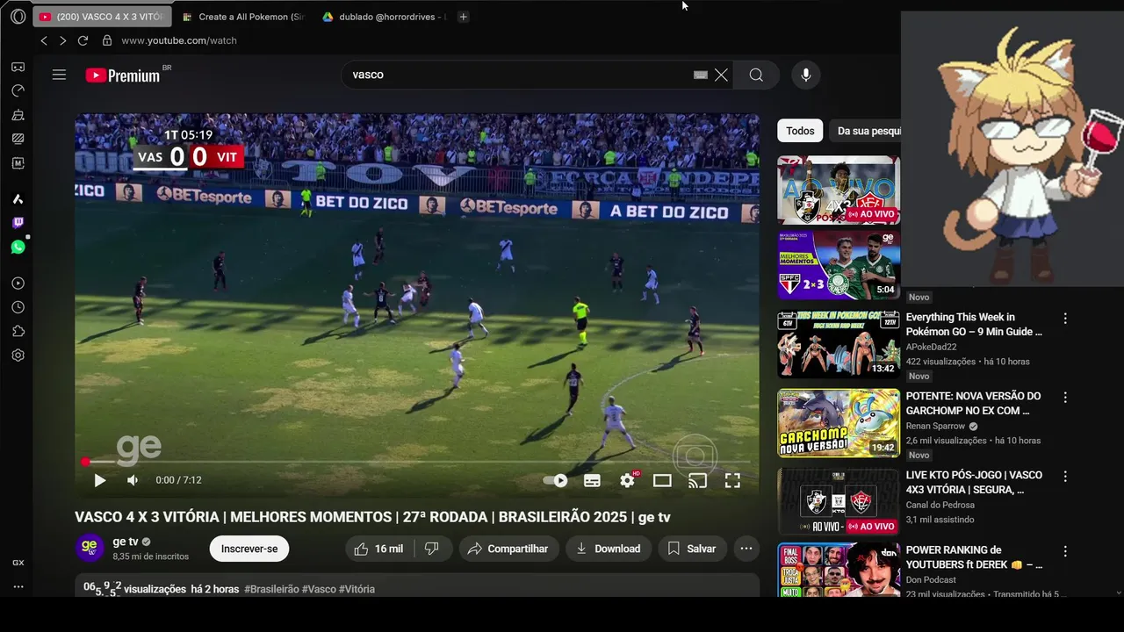
Task: Open ge tv channel name link
Action: [x=126, y=542]
